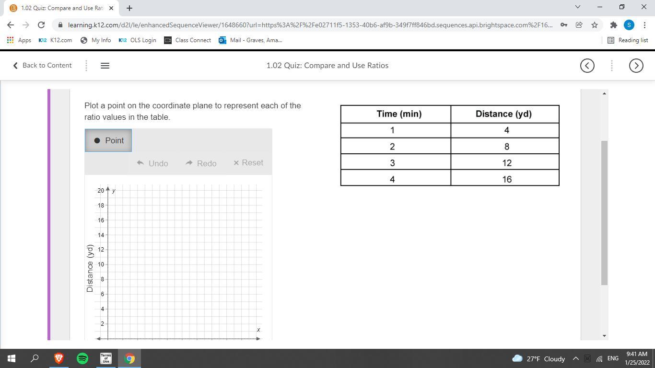The height and width of the screenshot is (368, 655).
Task: Open the Reading list
Action: 628,40
